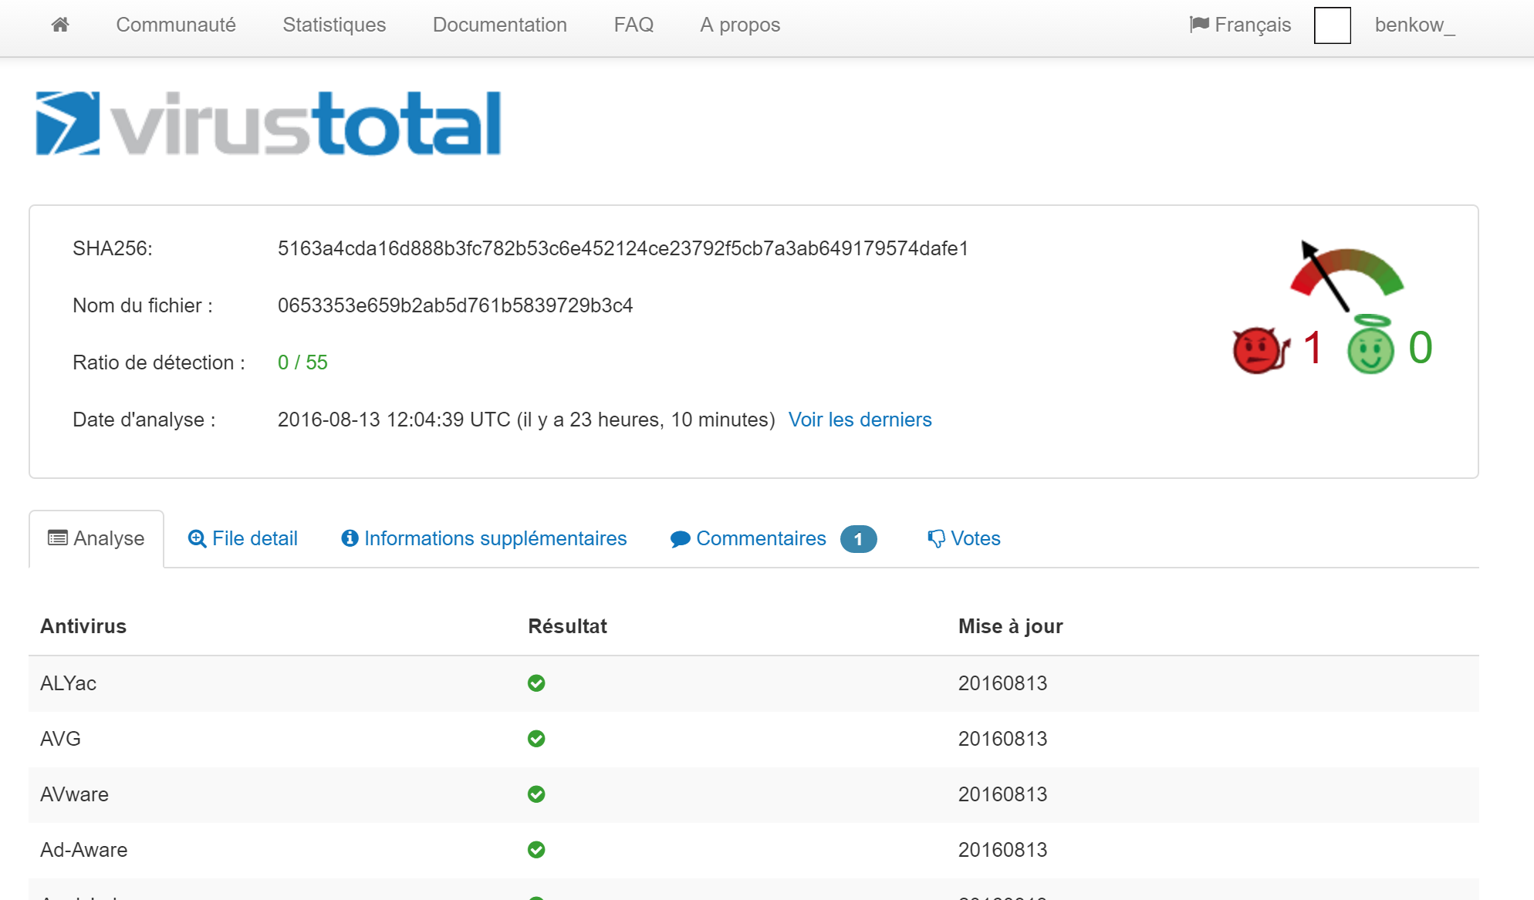The height and width of the screenshot is (900, 1534).
Task: Click the ALYac antivirus row name
Action: pyautogui.click(x=68, y=683)
